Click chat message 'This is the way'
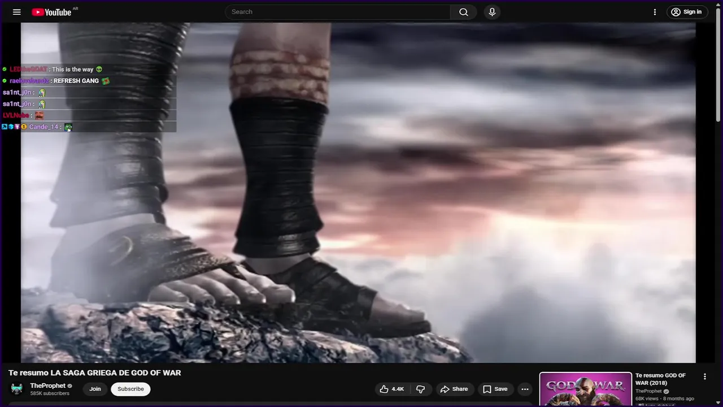This screenshot has height=407, width=723. tap(72, 70)
